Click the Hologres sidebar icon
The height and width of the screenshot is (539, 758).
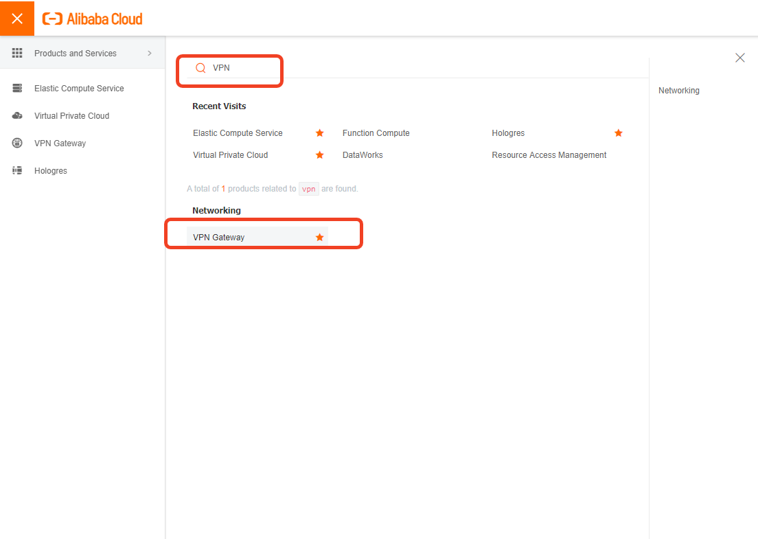(x=17, y=170)
